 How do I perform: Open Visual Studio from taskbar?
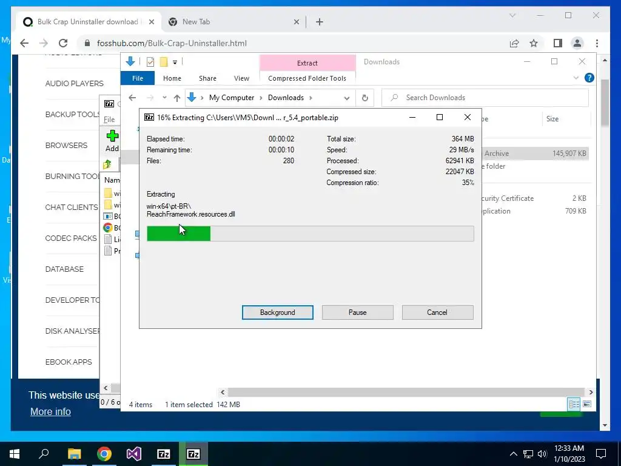(134, 454)
